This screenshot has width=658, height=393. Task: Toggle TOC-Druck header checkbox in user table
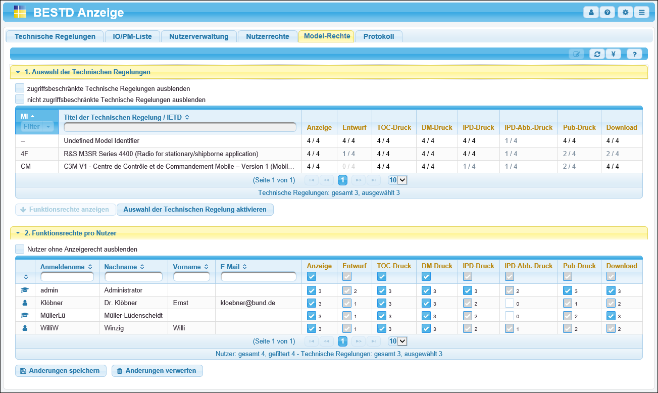click(382, 276)
